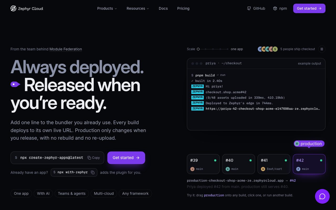
Task: Open the npm link in header
Action: point(280,8)
